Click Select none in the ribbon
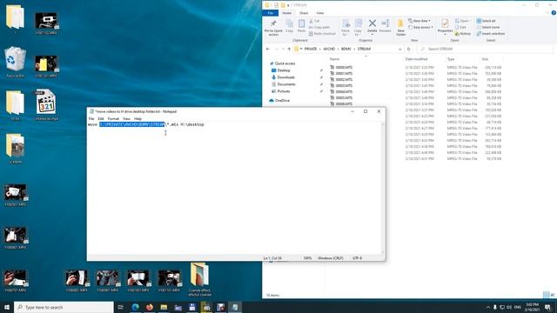 pos(488,27)
